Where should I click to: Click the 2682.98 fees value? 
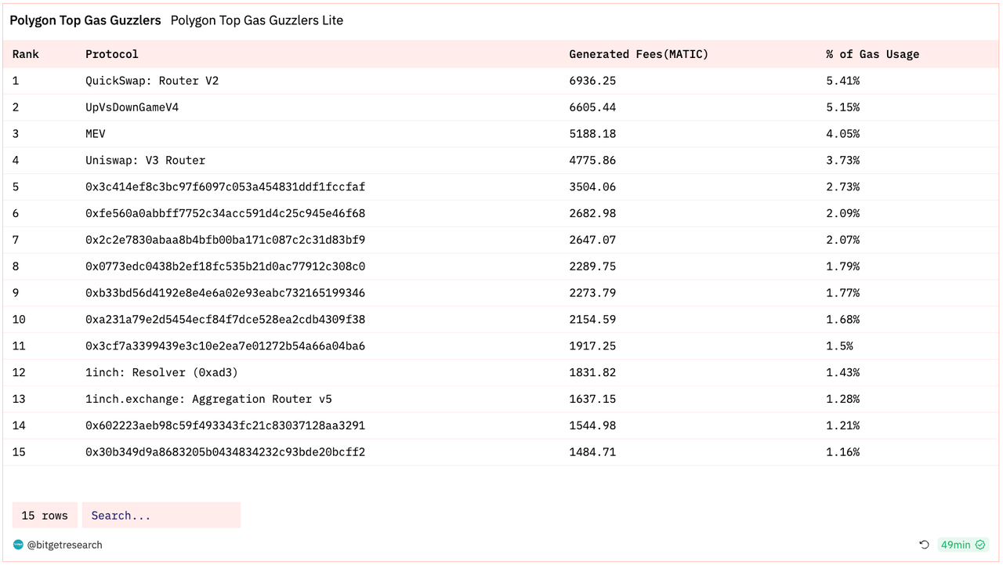click(x=592, y=214)
